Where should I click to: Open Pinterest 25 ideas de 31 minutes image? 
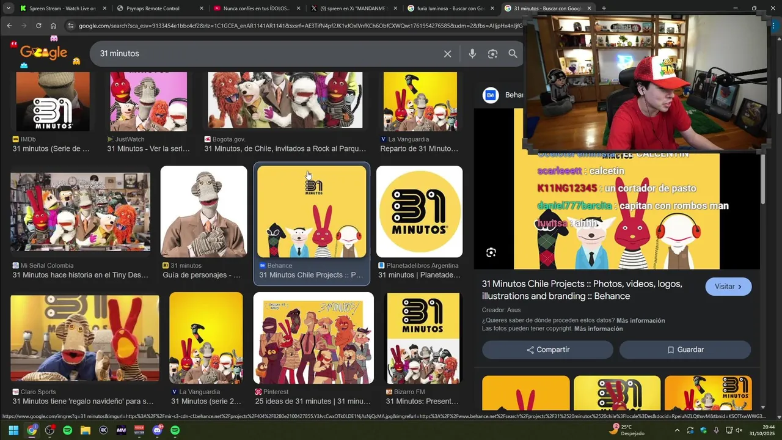point(313,338)
